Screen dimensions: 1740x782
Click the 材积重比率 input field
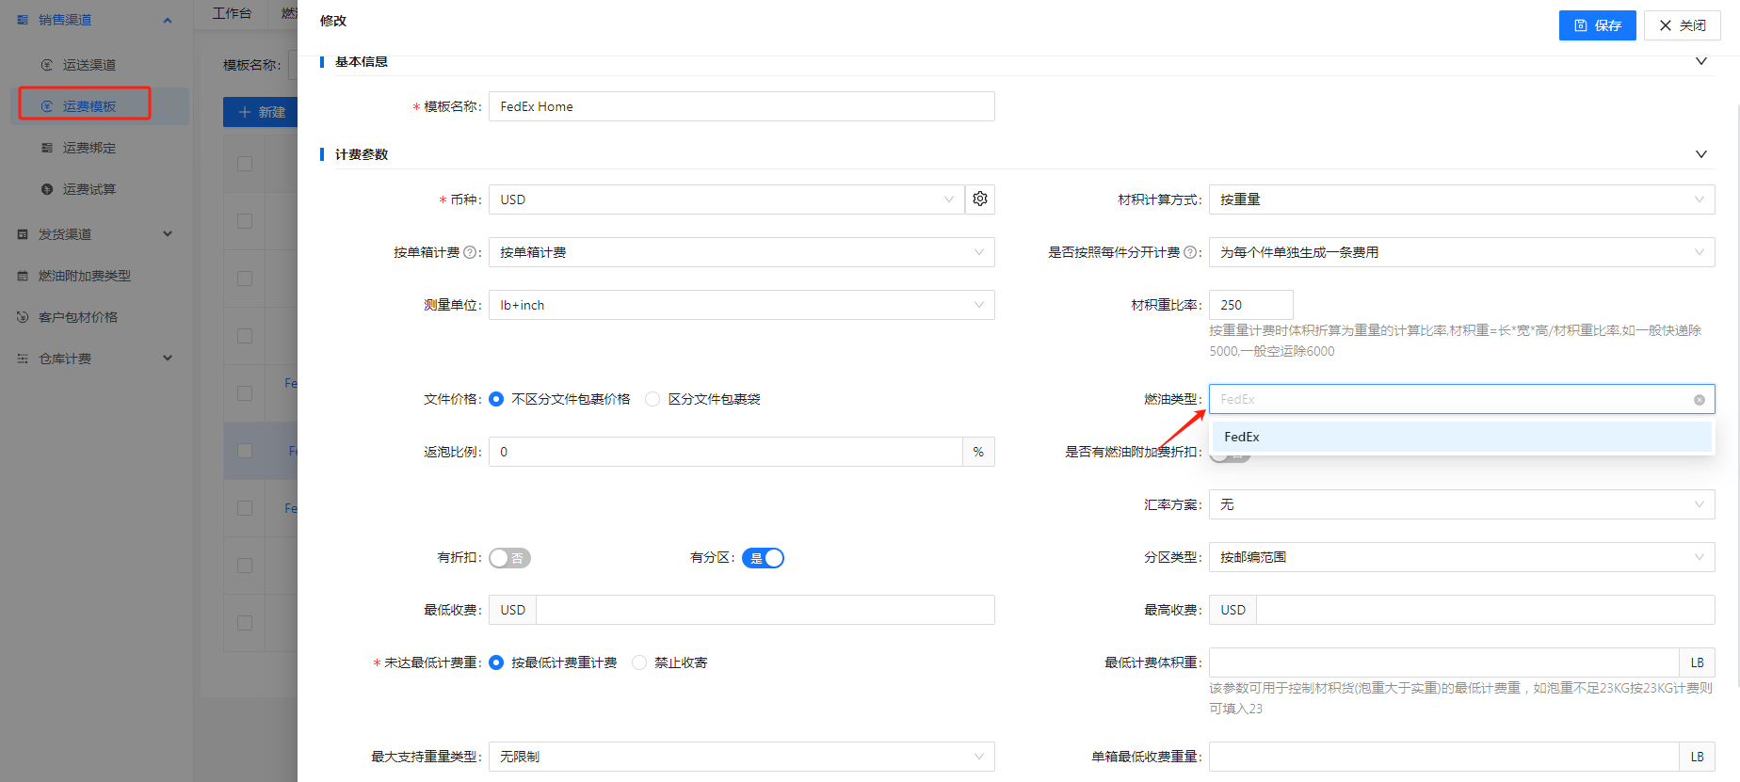[1251, 305]
